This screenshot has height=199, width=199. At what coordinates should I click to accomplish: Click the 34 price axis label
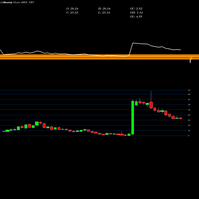pyautogui.click(x=189, y=110)
